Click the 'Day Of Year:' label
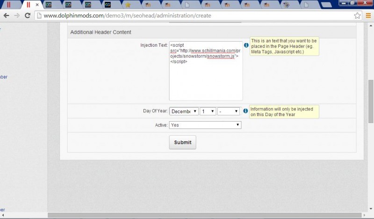The height and width of the screenshot is (219, 374). coord(155,111)
